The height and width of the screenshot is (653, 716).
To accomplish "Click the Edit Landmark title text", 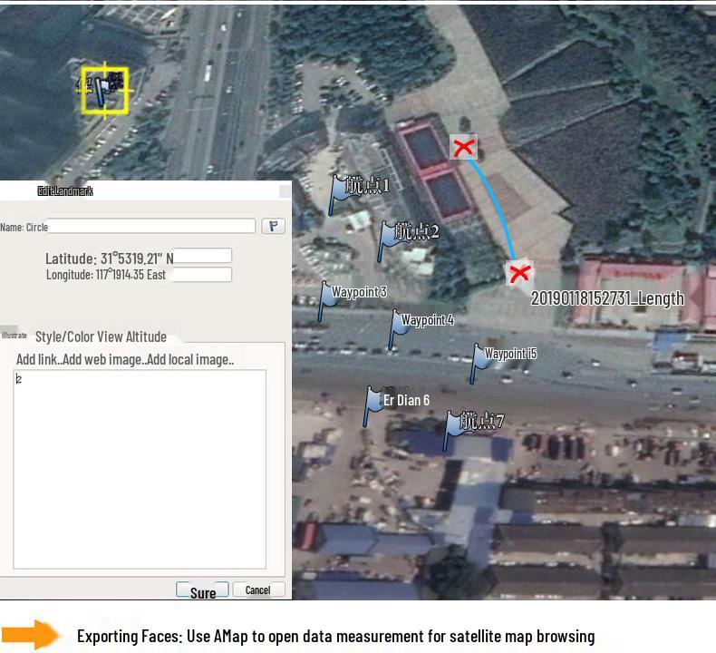I will [65, 191].
